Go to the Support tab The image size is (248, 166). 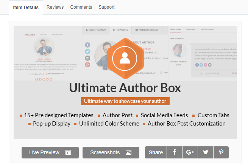point(106,7)
